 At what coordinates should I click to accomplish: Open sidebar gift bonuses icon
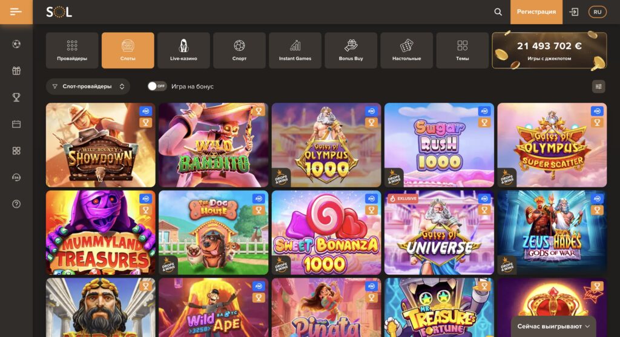16,71
